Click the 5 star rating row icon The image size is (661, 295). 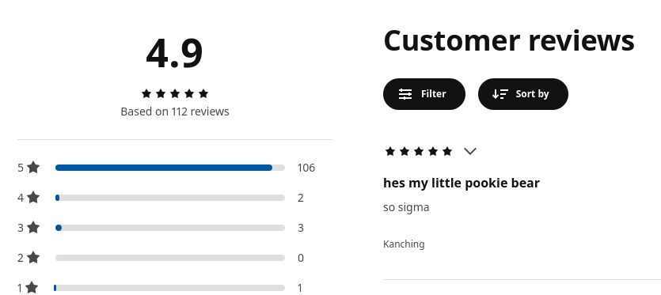click(x=33, y=168)
